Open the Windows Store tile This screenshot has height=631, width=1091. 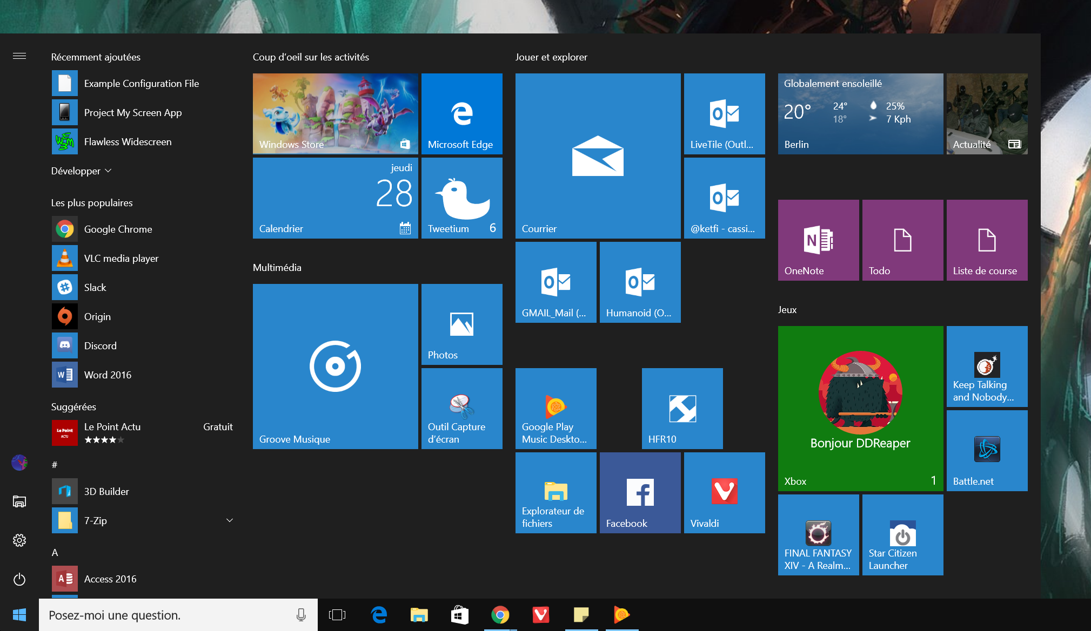click(336, 114)
